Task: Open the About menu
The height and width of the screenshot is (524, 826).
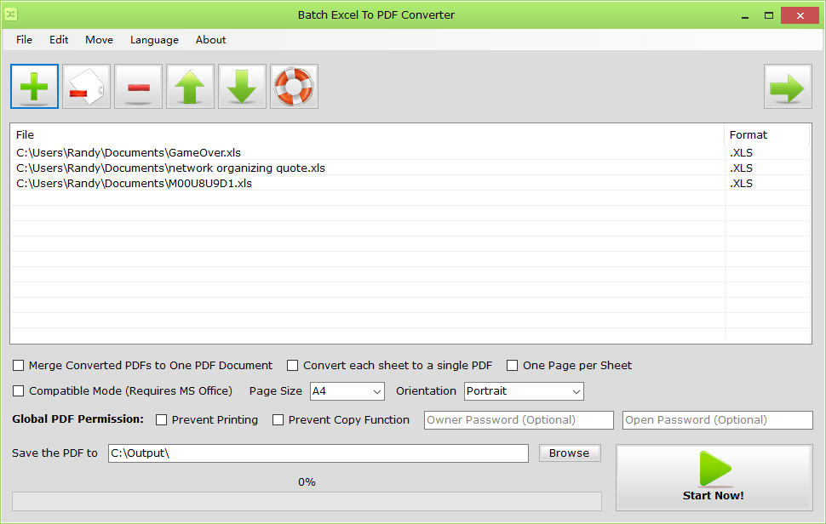Action: pos(210,39)
